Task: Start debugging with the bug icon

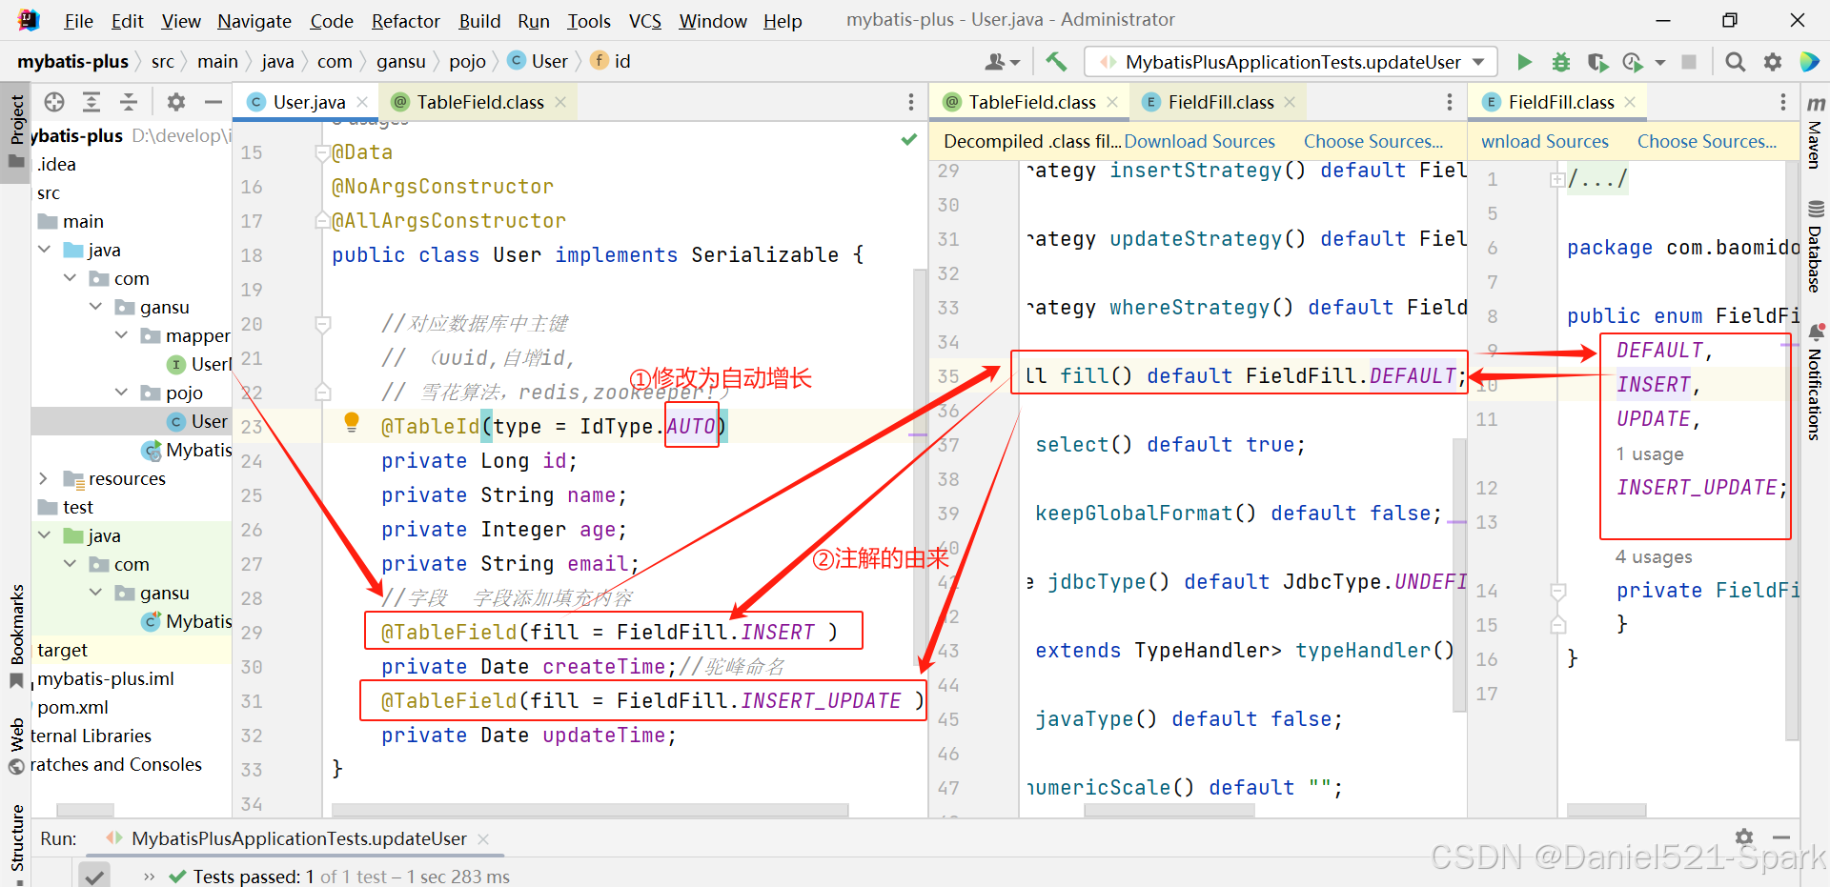Action: 1561,62
